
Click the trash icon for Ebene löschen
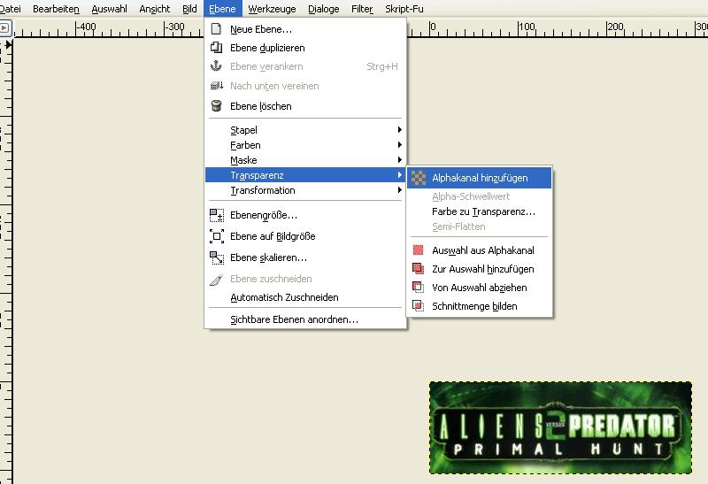[216, 106]
